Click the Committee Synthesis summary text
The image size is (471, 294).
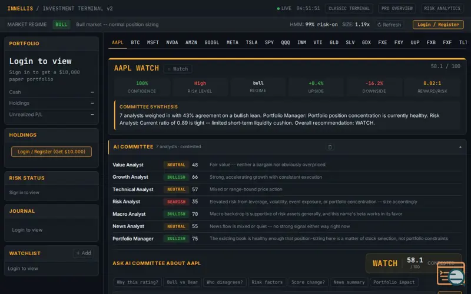279,119
